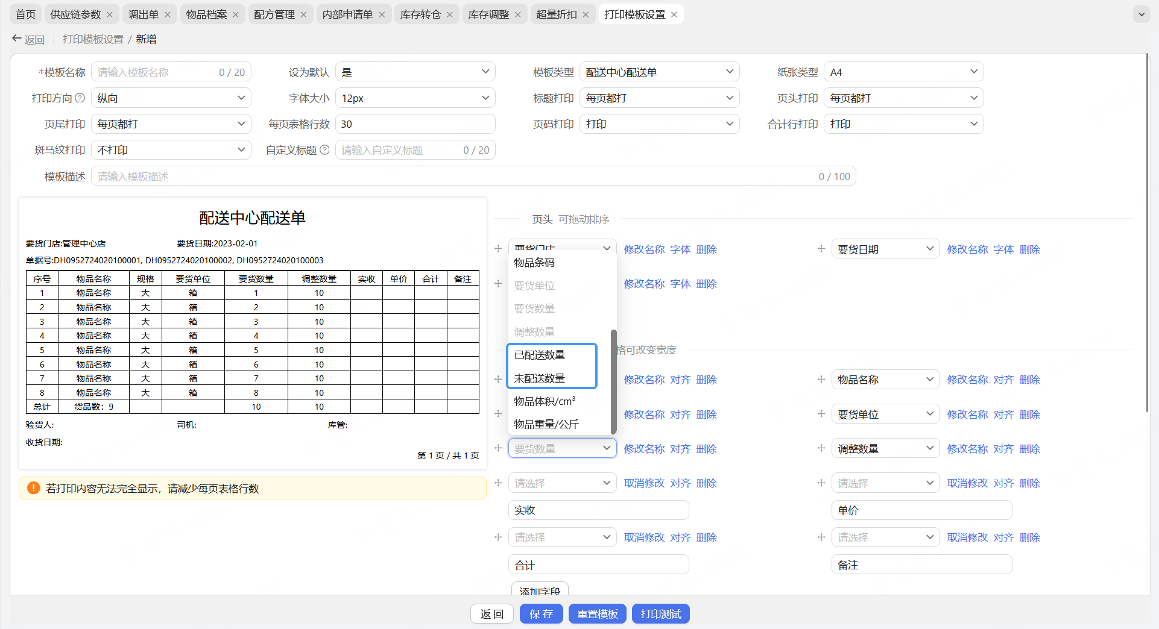Close the 打印模板设置 tab

click(674, 14)
